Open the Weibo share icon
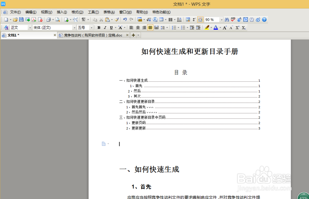Viewport: 309px width, 199px height. pyautogui.click(x=258, y=19)
